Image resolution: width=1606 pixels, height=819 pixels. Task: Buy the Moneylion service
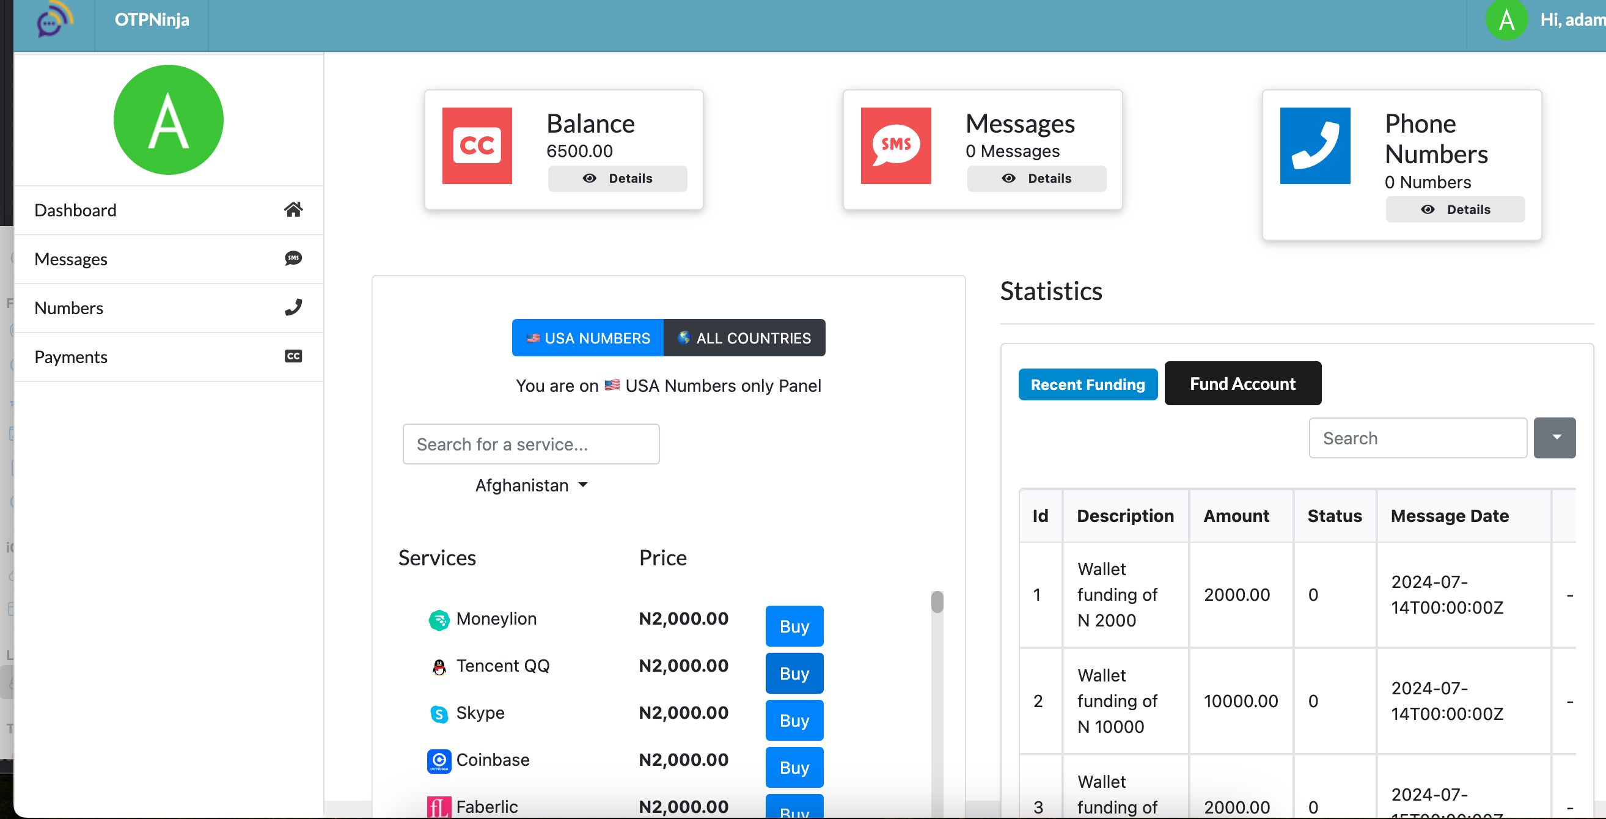pyautogui.click(x=794, y=626)
